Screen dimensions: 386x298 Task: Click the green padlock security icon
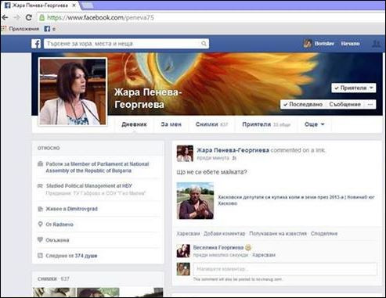41,18
